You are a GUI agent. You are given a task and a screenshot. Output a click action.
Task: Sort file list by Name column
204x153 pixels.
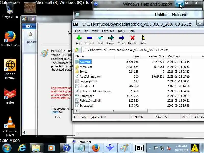(x=95, y=56)
